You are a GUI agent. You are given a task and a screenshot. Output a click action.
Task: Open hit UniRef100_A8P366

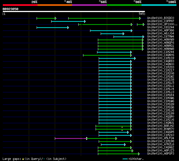(x=161, y=31)
